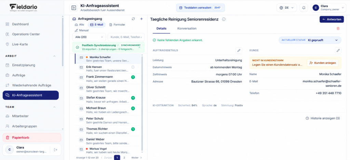Click the green 1 badge on Stefan Krause

click(133, 98)
